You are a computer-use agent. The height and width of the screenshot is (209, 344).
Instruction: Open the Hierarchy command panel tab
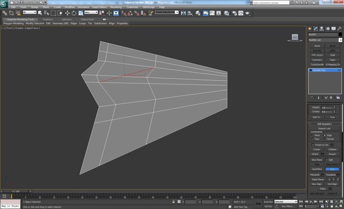tap(321, 28)
